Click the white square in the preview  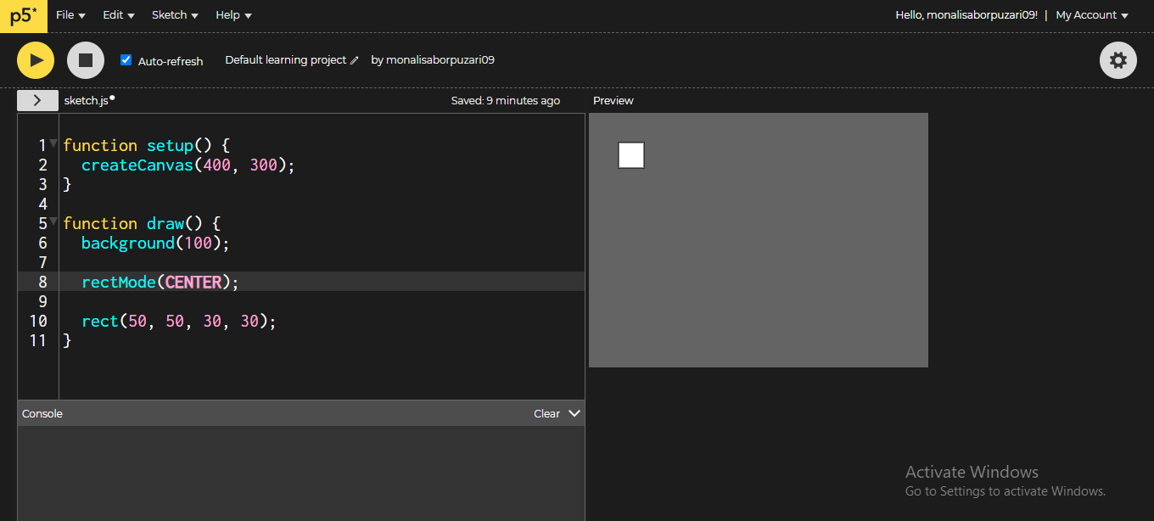pyautogui.click(x=631, y=155)
